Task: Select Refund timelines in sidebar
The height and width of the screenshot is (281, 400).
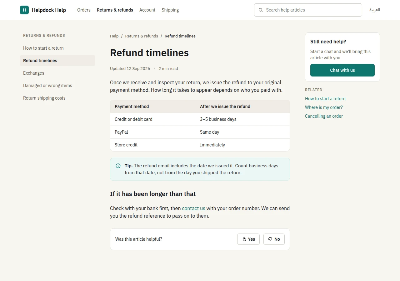Action: (x=57, y=61)
